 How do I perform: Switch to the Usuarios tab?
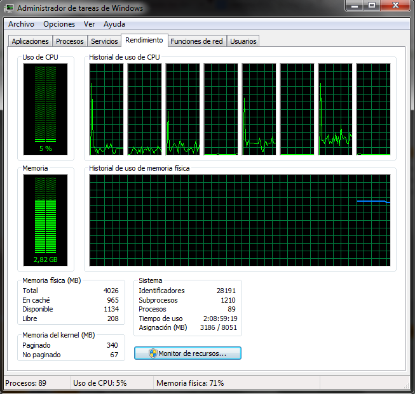click(243, 41)
